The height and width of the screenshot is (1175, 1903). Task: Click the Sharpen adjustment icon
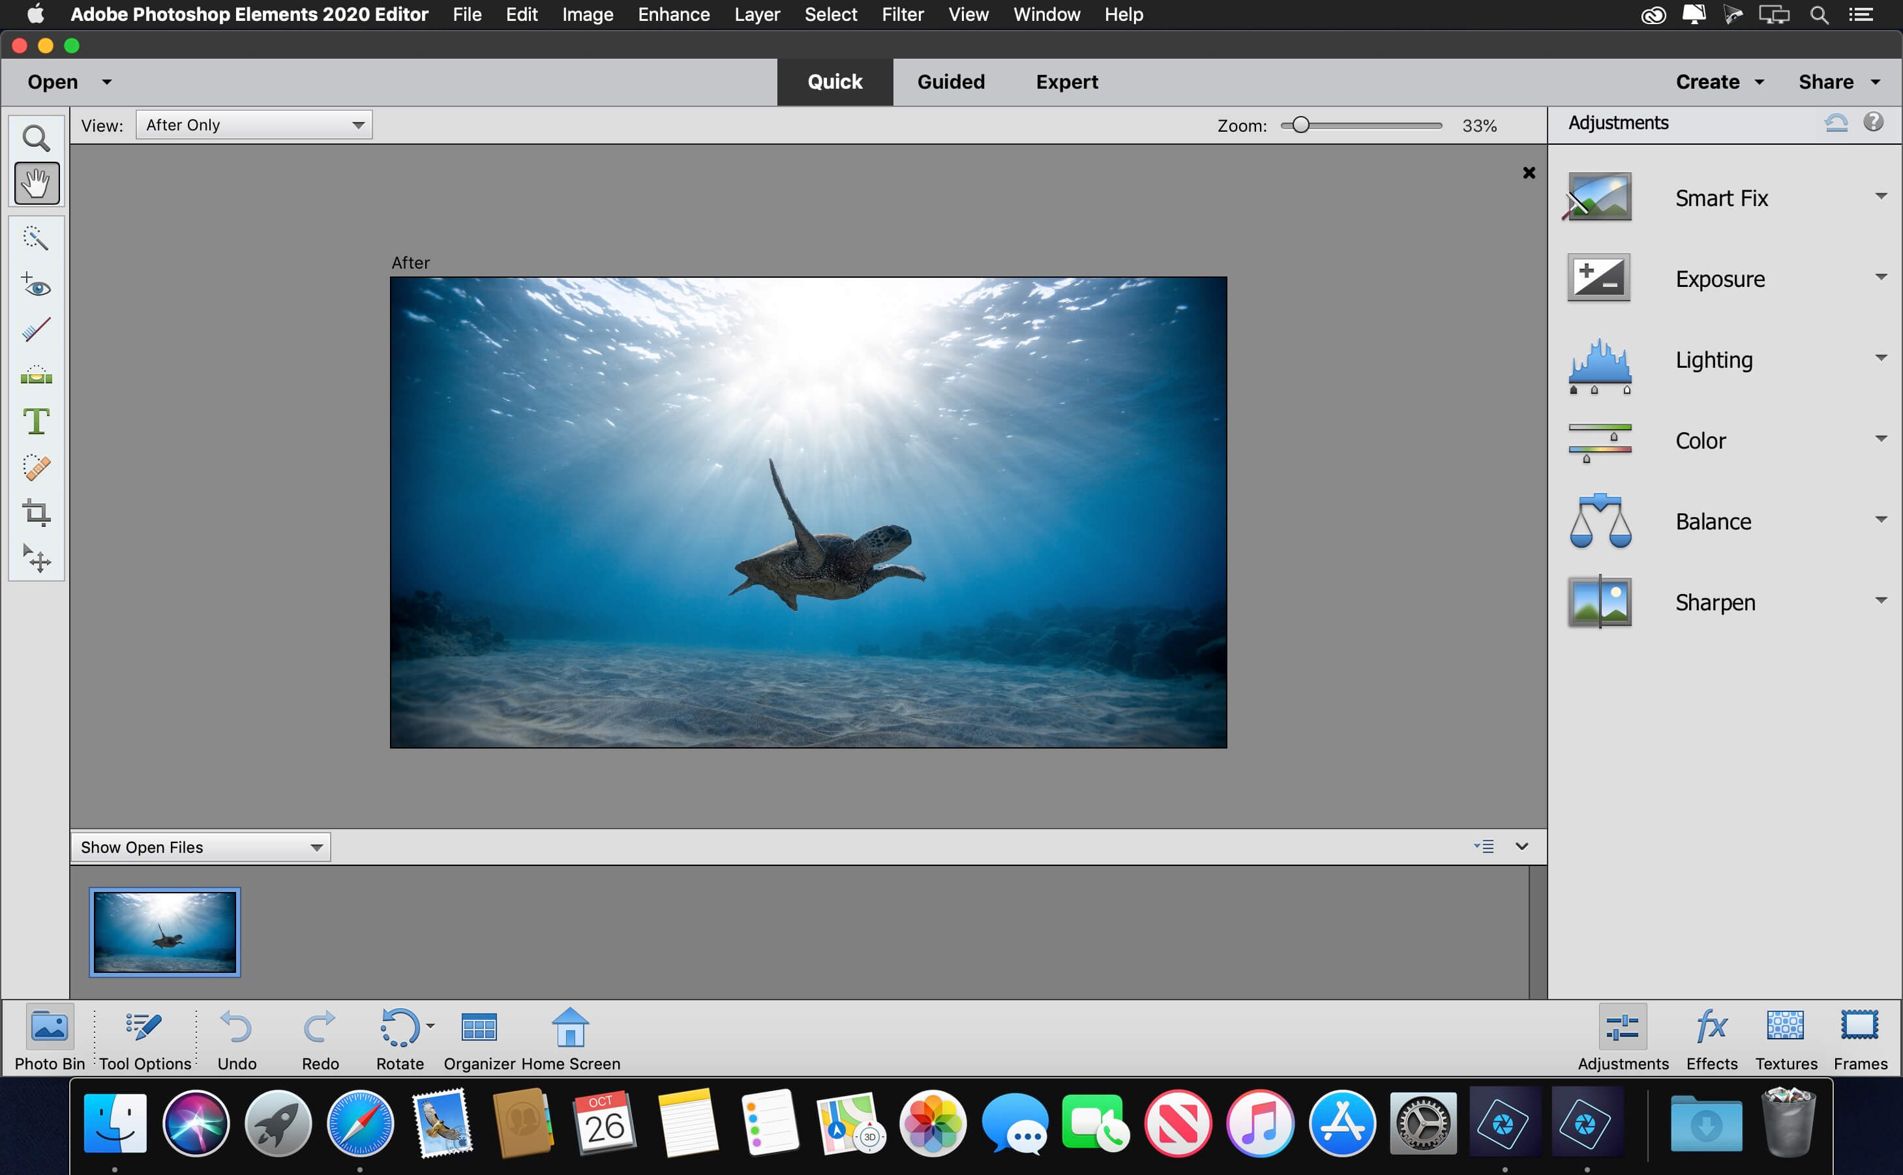tap(1600, 602)
